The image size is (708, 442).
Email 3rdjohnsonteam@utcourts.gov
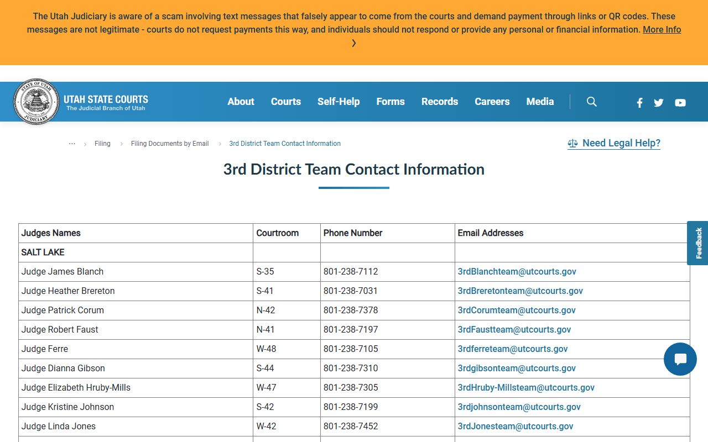click(x=519, y=407)
